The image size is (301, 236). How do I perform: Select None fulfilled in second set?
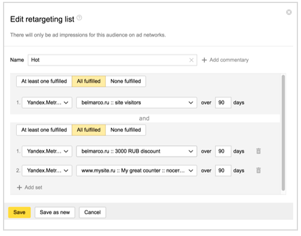point(126,130)
